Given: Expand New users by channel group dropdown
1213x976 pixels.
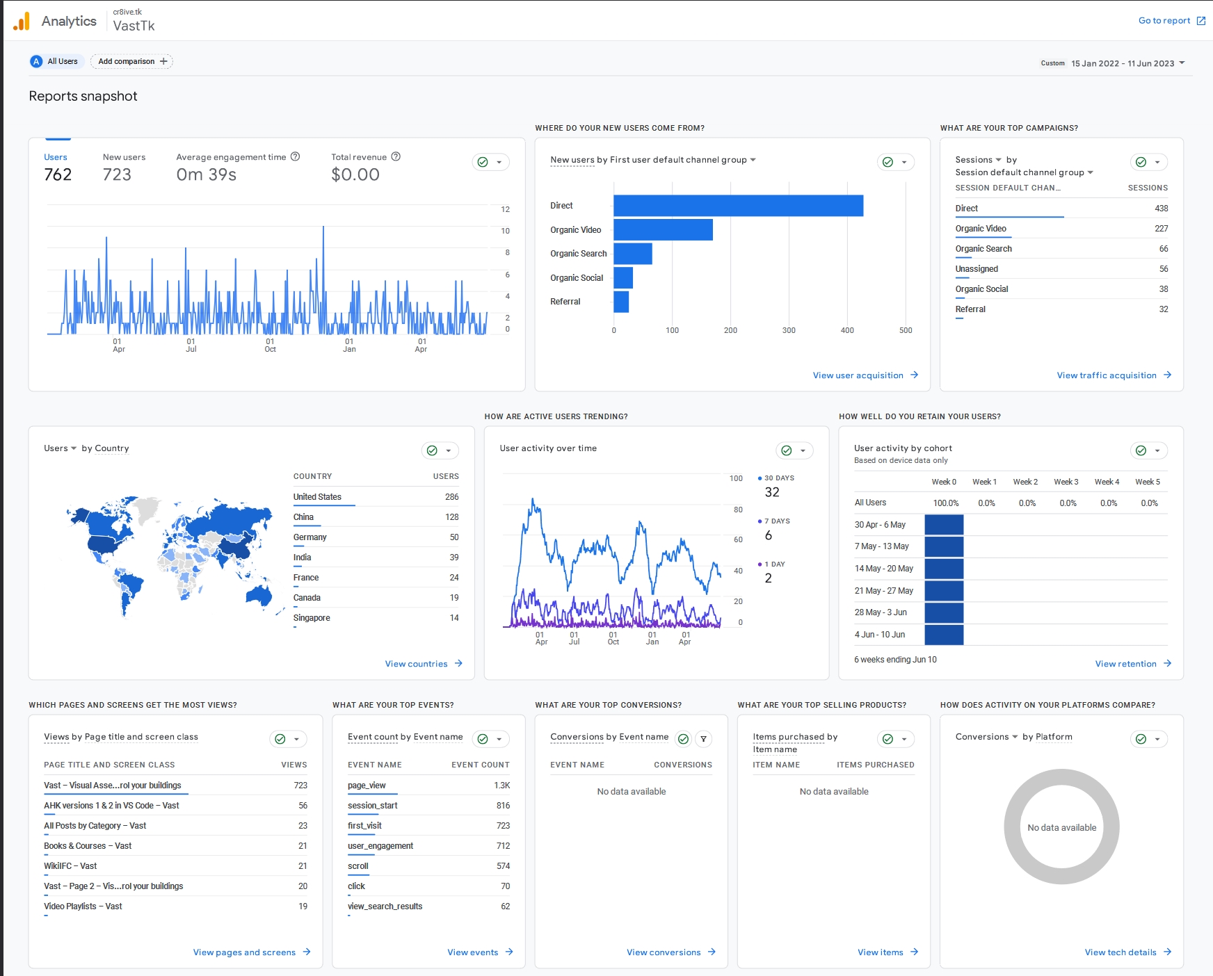Looking at the screenshot, I should pos(753,160).
